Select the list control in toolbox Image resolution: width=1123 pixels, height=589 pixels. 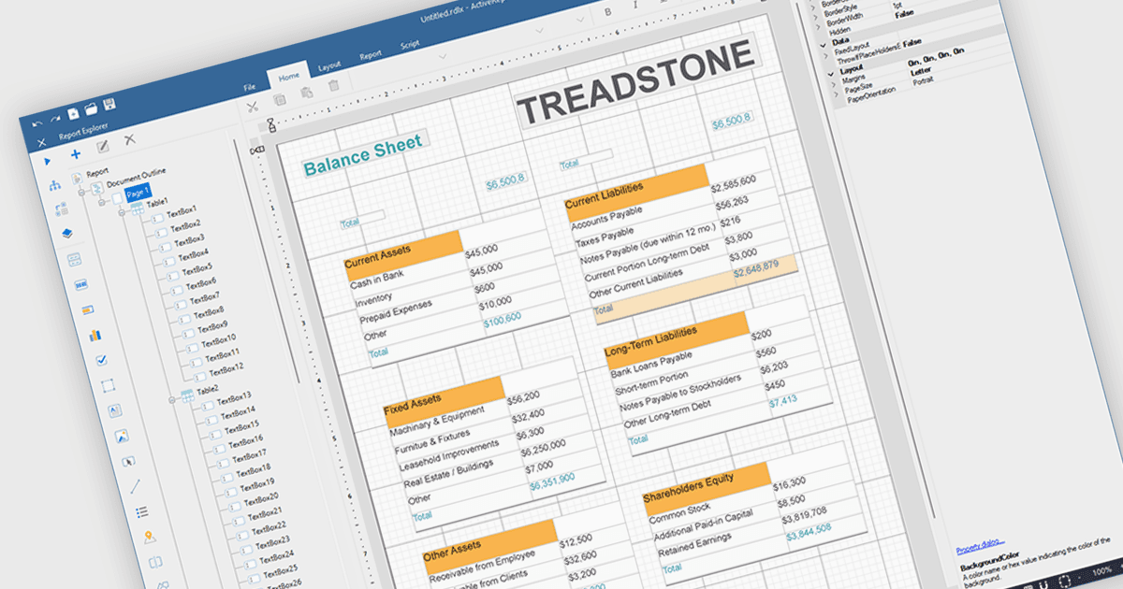coord(142,511)
